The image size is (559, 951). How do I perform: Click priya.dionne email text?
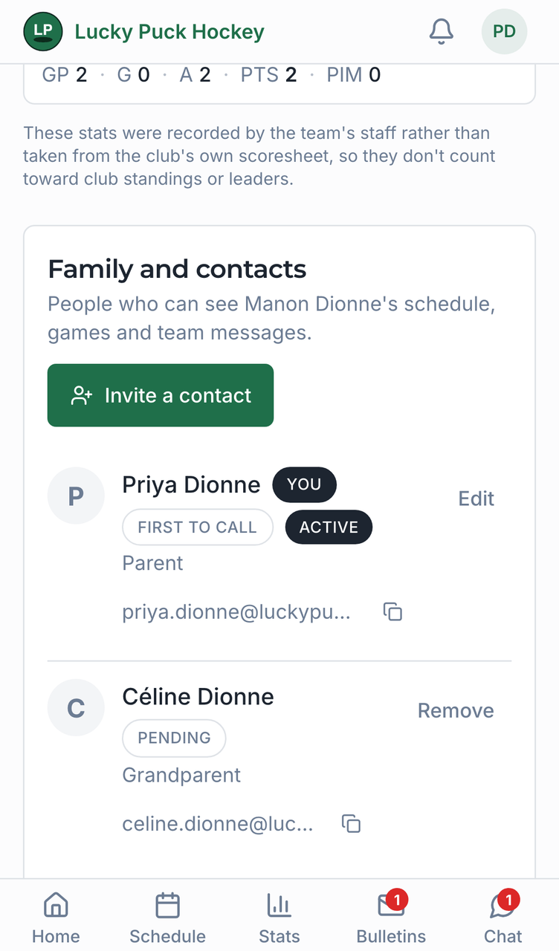236,612
